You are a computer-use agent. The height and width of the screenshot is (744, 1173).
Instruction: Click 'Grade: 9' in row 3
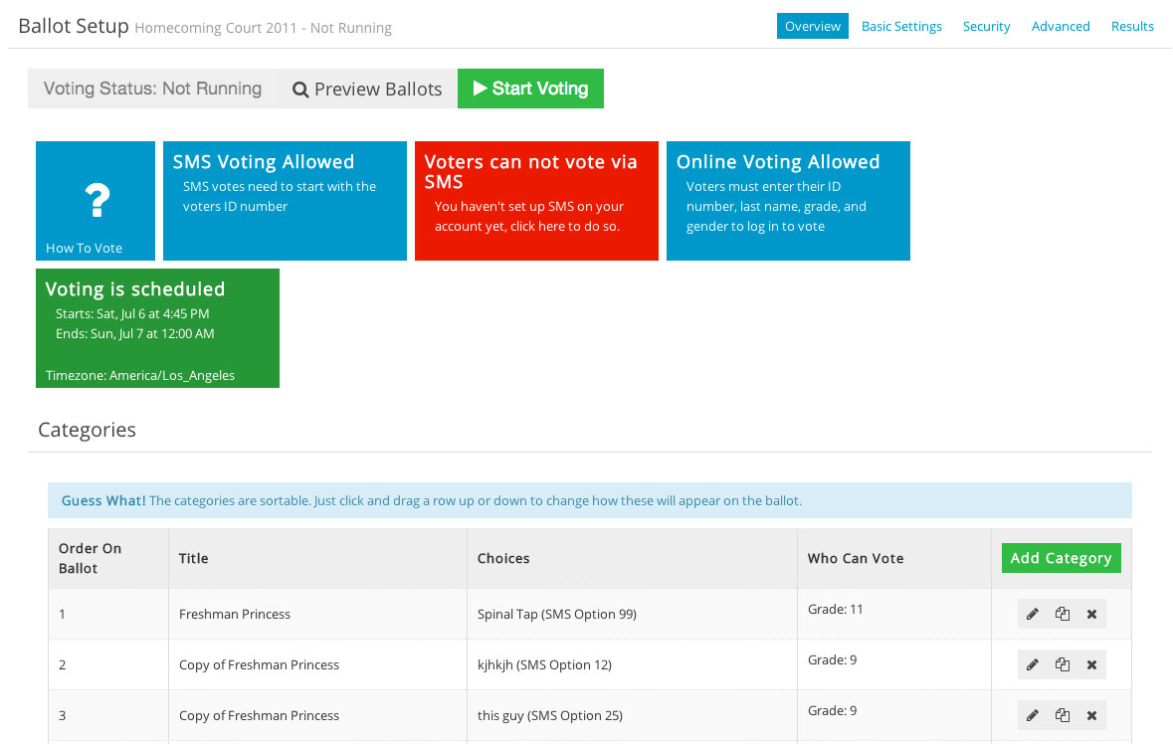coord(832,711)
